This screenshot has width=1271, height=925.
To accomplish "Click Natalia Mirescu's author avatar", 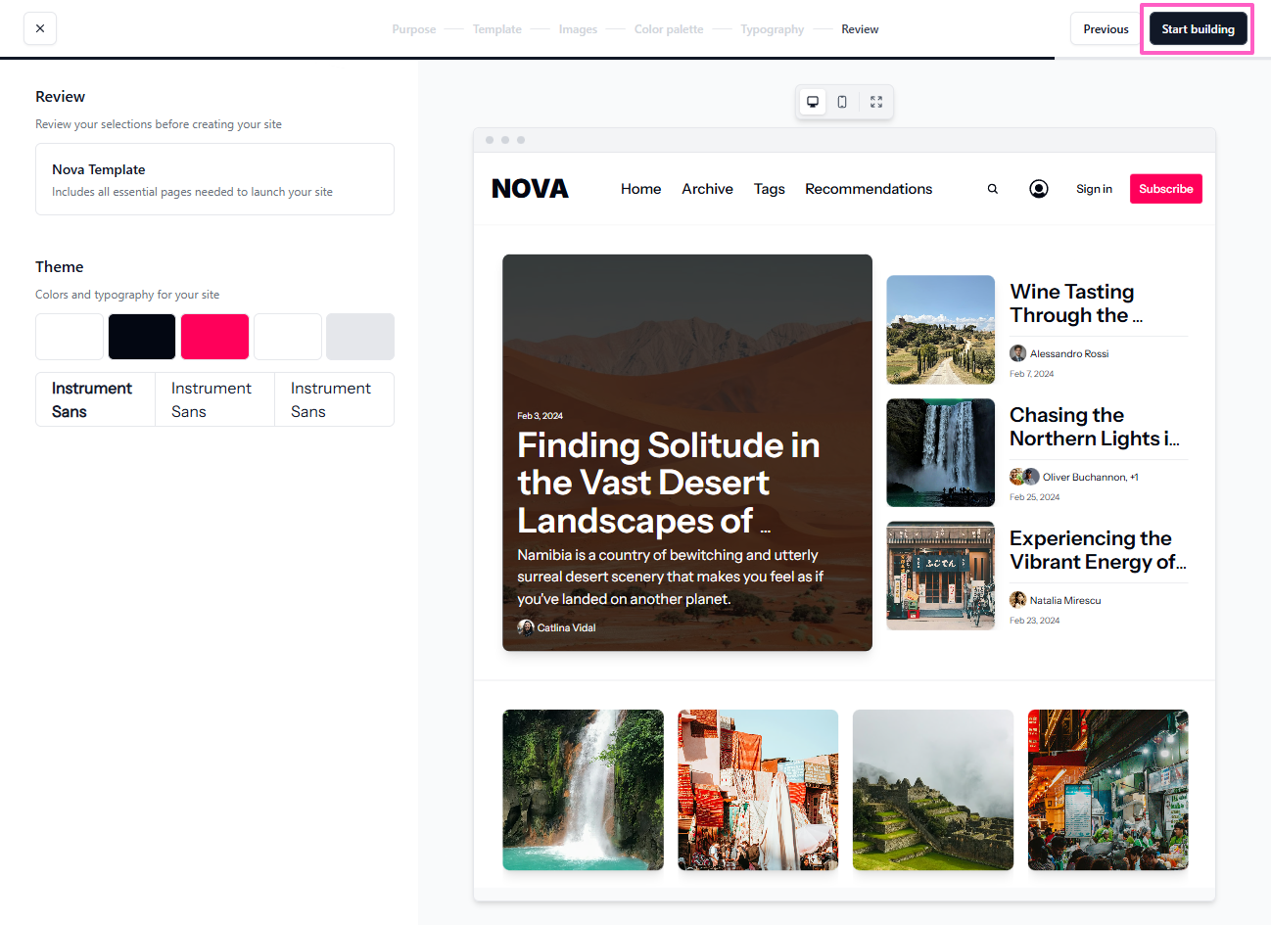I will point(1017,600).
